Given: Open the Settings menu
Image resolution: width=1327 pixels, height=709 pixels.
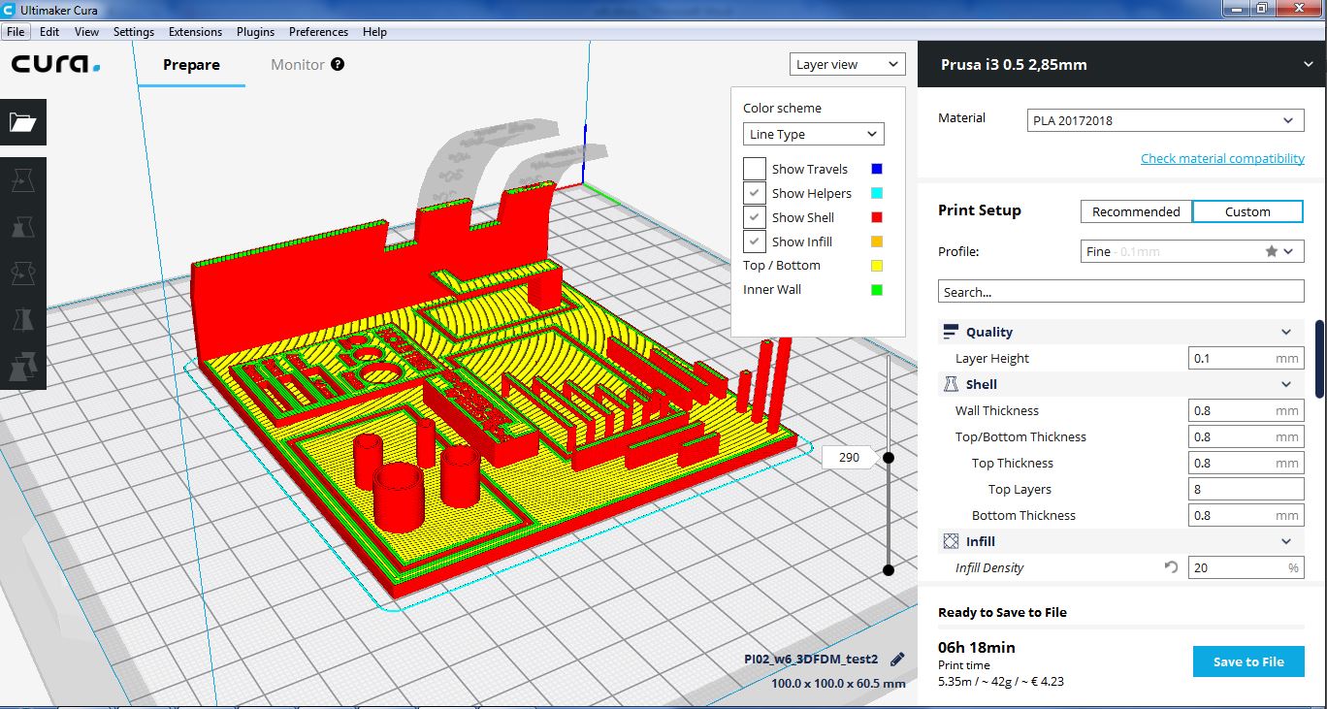Looking at the screenshot, I should [x=134, y=31].
